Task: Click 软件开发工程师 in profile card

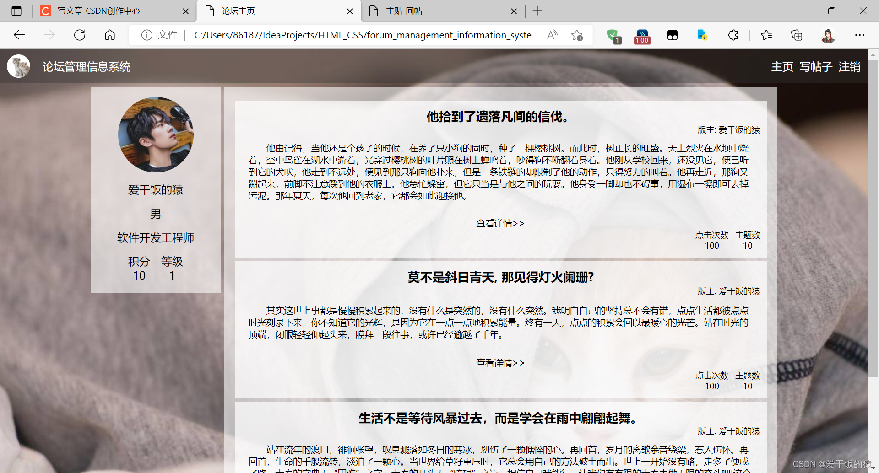Action: [156, 238]
